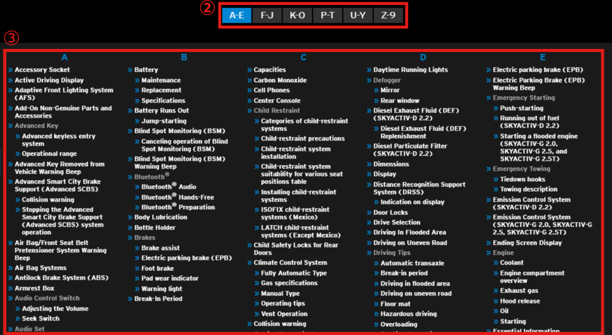
Task: Open the Z-9 index tab
Action: [x=388, y=15]
